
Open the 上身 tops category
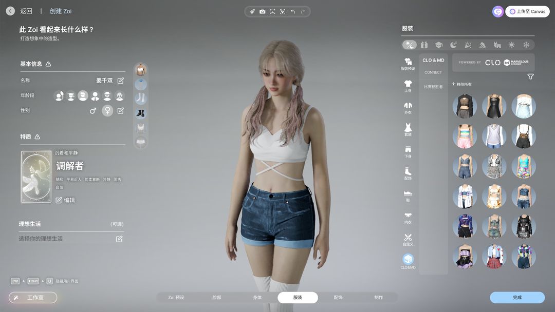point(408,86)
